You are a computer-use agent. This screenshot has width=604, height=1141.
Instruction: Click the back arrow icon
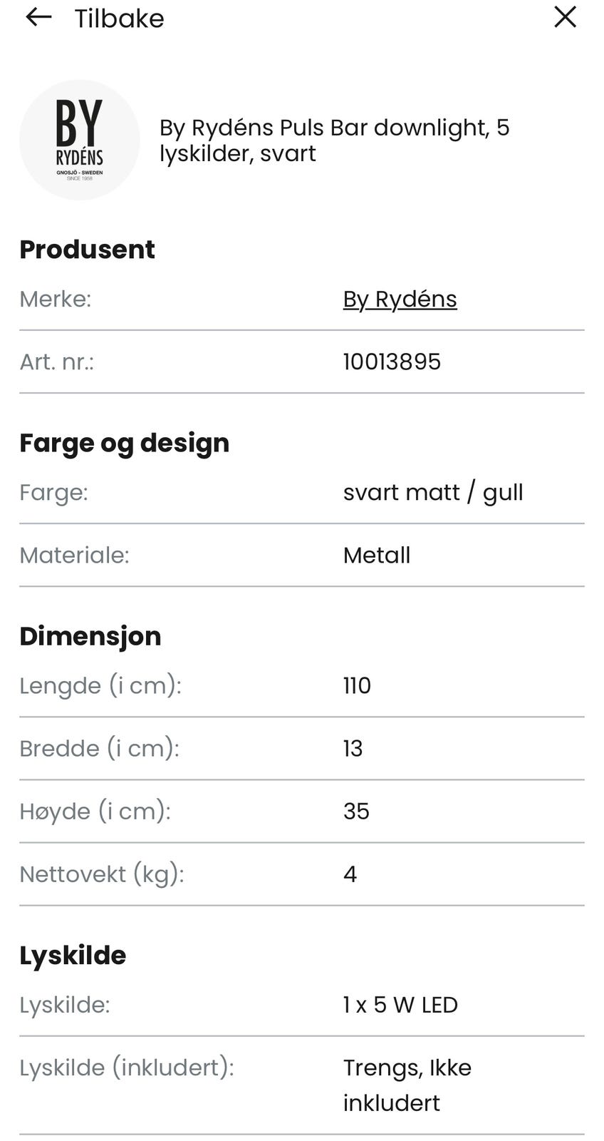[x=38, y=18]
